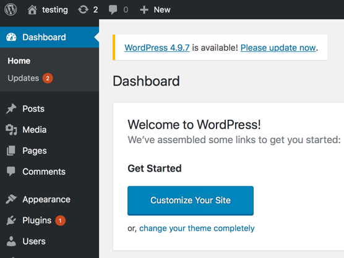Visit the testing site link
344x258 pixels.
pos(55,10)
